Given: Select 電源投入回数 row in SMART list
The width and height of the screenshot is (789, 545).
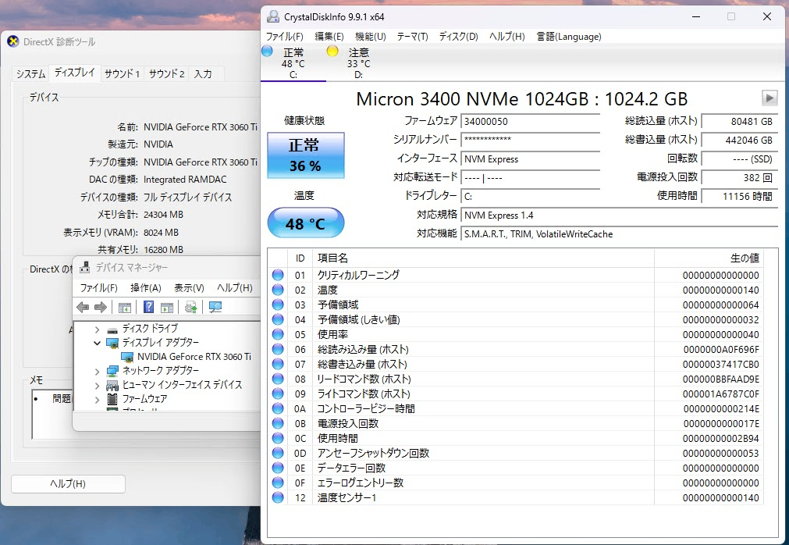Looking at the screenshot, I should tap(516, 423).
